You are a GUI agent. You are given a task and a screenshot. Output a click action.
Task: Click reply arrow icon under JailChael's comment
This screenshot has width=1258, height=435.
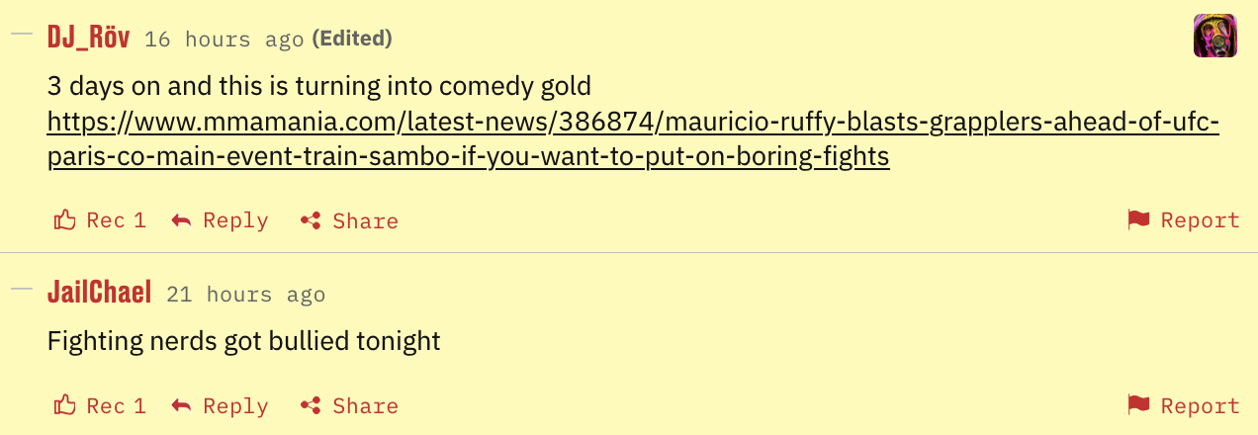(x=181, y=405)
